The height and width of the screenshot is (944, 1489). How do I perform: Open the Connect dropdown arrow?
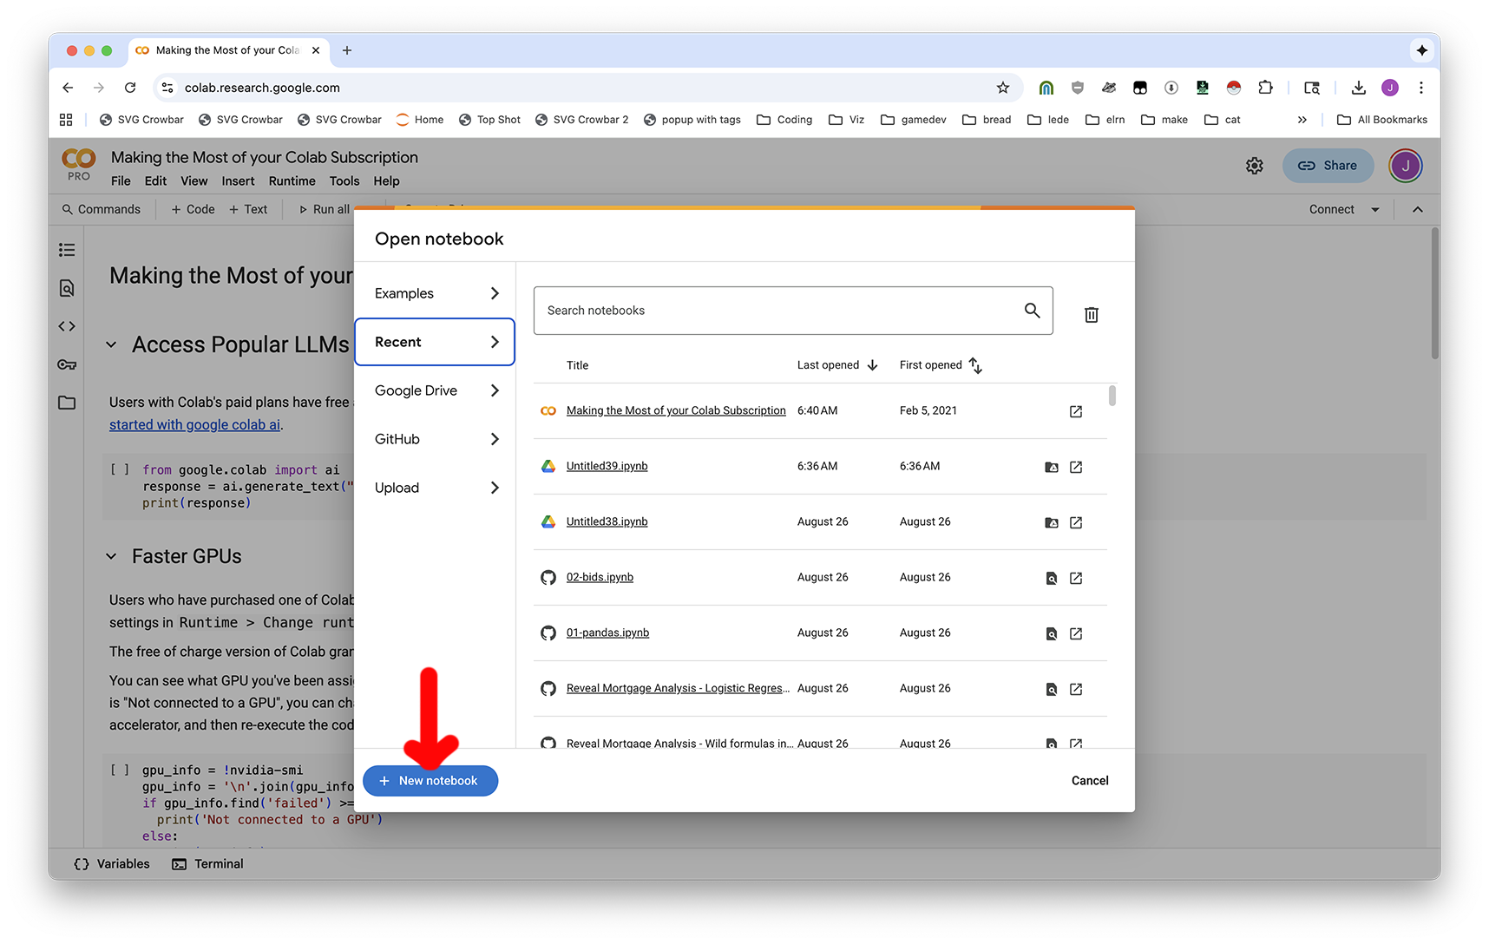1374,209
